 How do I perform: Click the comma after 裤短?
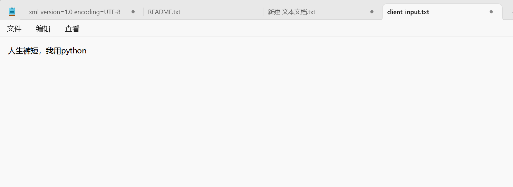[x=41, y=53]
